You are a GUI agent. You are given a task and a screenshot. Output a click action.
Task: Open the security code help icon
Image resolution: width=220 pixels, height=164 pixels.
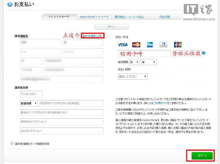point(204,53)
